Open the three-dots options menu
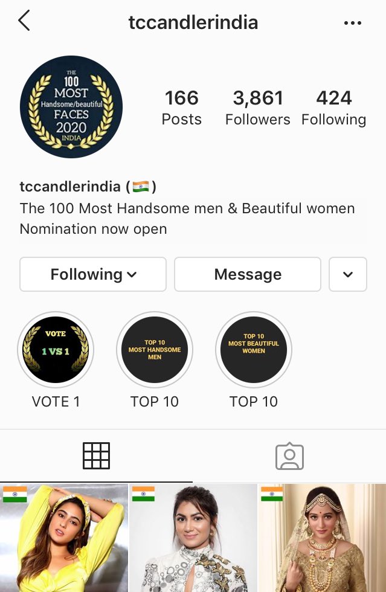Screen dimensions: 386x592 (x=352, y=23)
